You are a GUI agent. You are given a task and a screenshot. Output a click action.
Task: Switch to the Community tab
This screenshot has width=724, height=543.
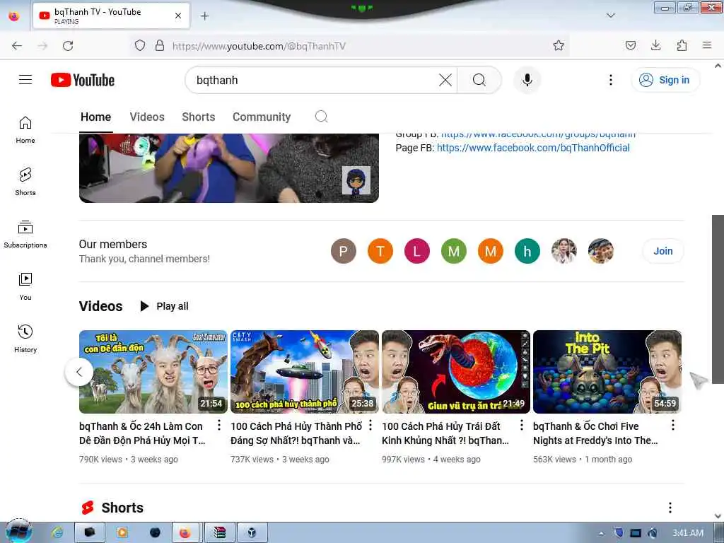point(262,117)
